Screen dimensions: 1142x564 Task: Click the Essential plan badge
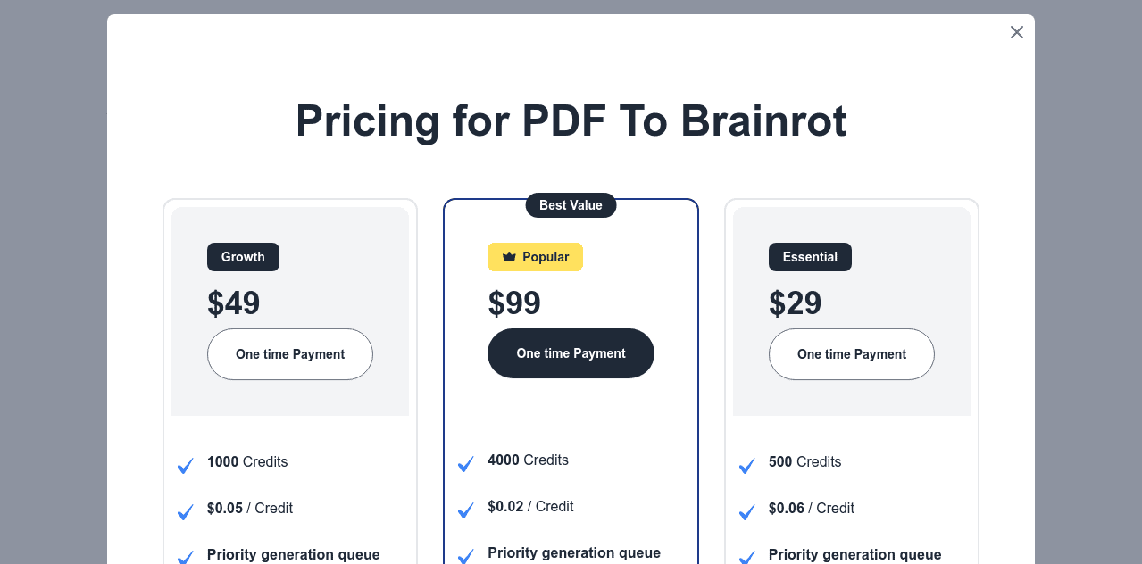pos(810,256)
